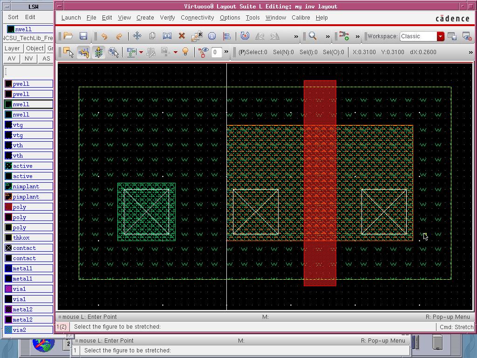This screenshot has height=358, width=477.
Task: Select the Stretch tool icon
Action: (x=167, y=36)
